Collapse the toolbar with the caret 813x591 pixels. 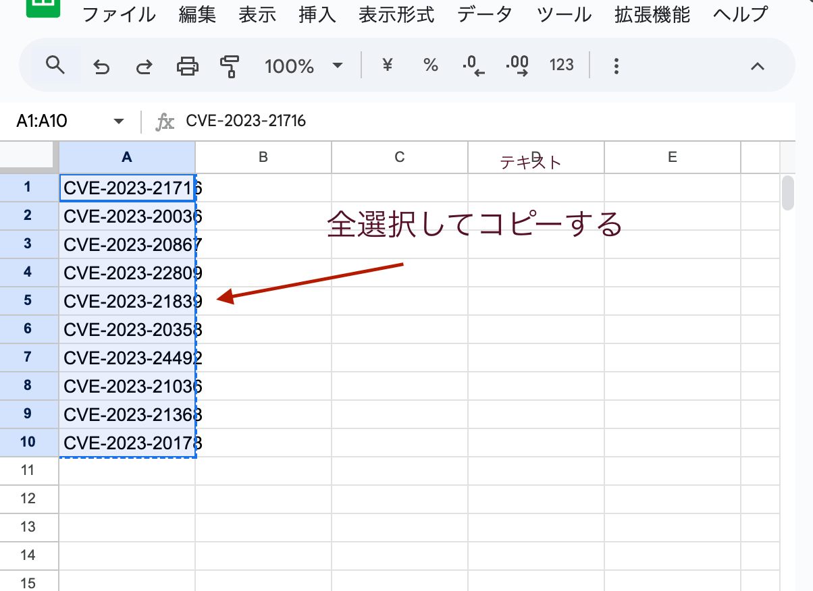[758, 65]
